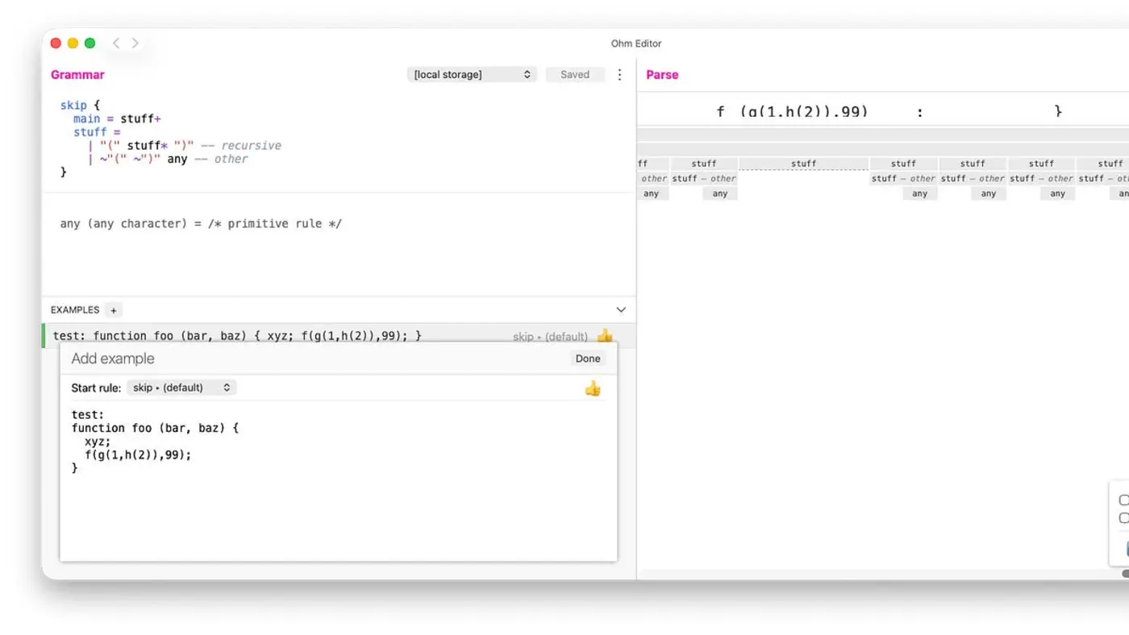Select the stuff node just right of the dashed stuff node
Image resolution: width=1129 pixels, height=635 pixels.
(x=903, y=164)
